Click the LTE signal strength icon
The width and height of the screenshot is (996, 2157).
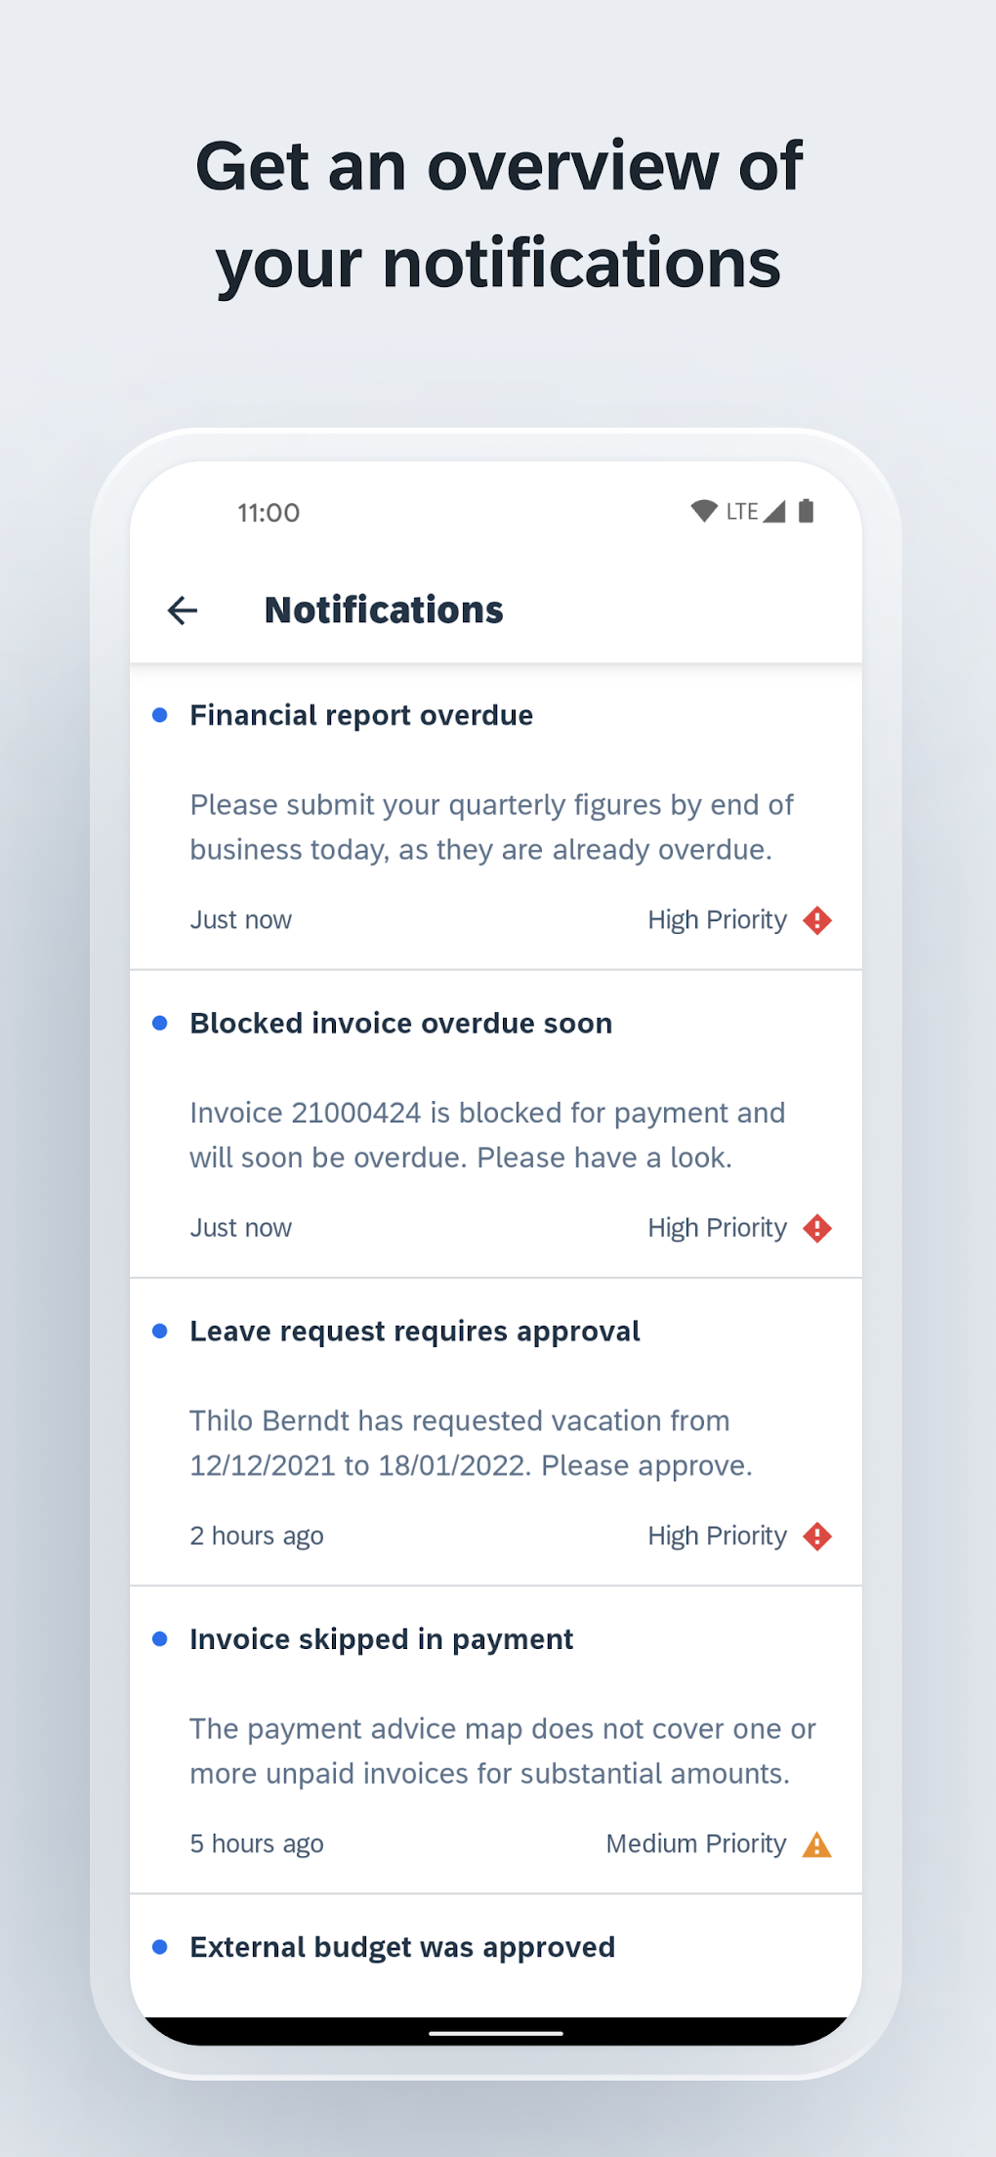point(774,511)
